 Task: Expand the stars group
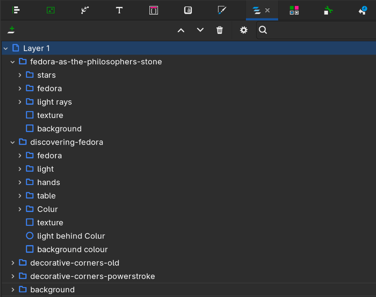point(20,75)
